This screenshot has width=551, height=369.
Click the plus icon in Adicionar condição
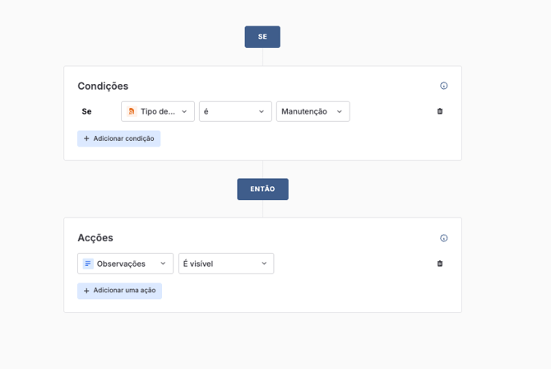(x=86, y=138)
